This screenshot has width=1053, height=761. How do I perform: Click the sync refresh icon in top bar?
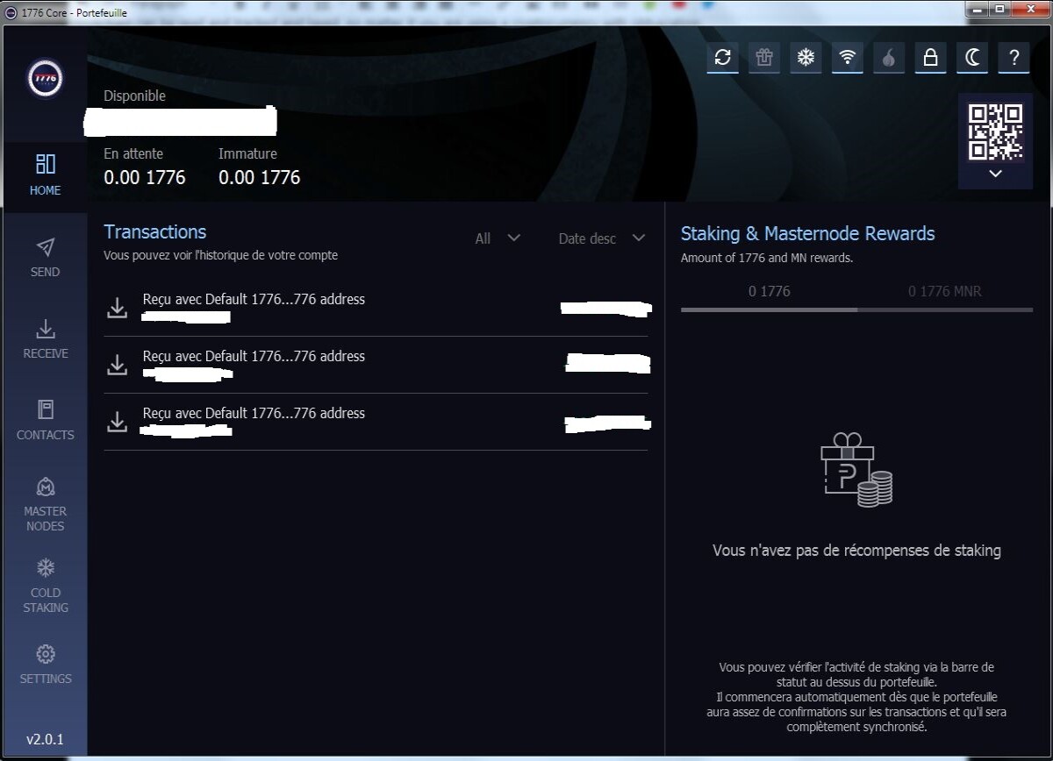tap(722, 58)
